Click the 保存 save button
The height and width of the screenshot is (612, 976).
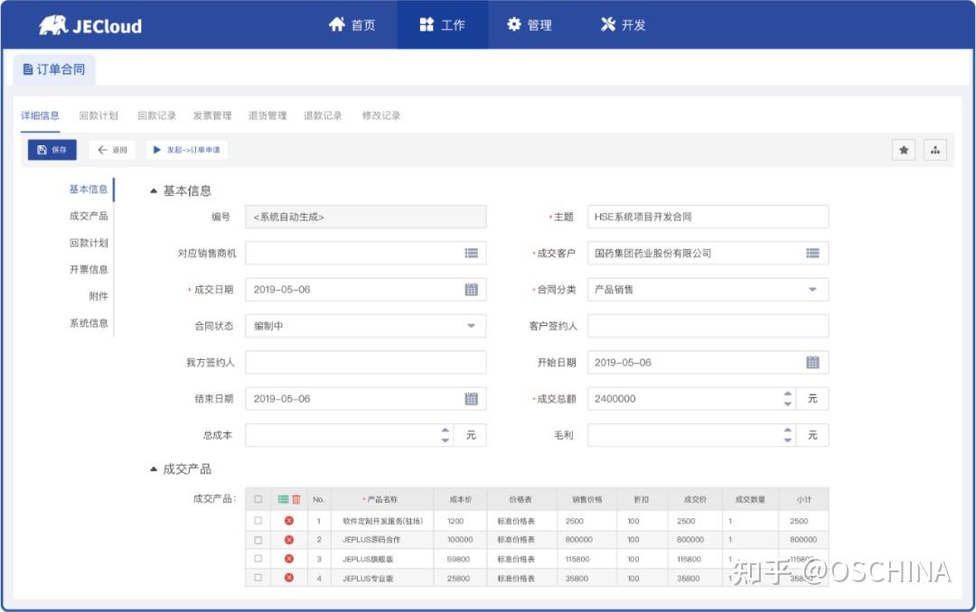[x=51, y=150]
